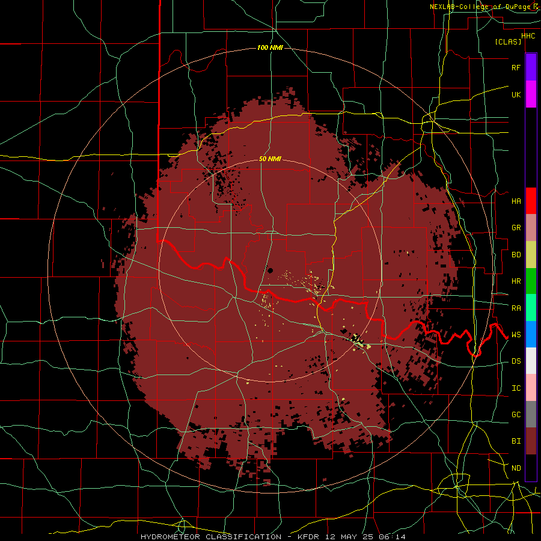Click the HHC product label

pos(528,36)
